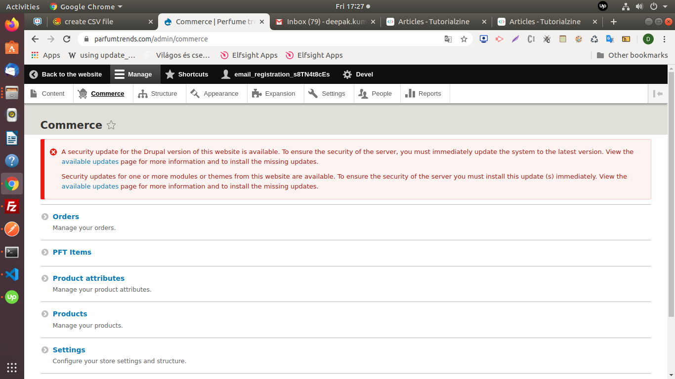Toggle the Manage toolbar tray
675x379 pixels.
tap(133, 75)
